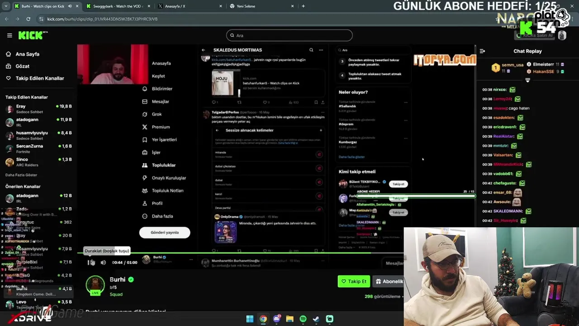
Task: Open the Squad category link
Action: (x=116, y=294)
